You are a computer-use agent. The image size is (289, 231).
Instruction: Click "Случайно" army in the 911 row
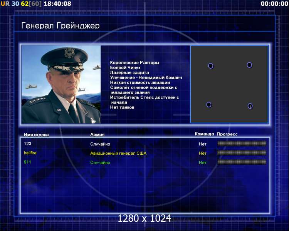[x=100, y=162]
